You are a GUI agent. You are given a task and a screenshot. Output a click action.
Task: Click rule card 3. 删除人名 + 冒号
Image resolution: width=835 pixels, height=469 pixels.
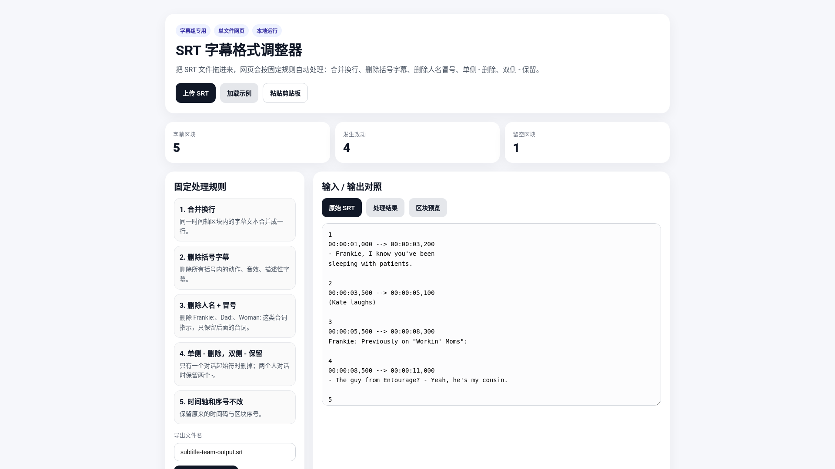[x=235, y=316]
